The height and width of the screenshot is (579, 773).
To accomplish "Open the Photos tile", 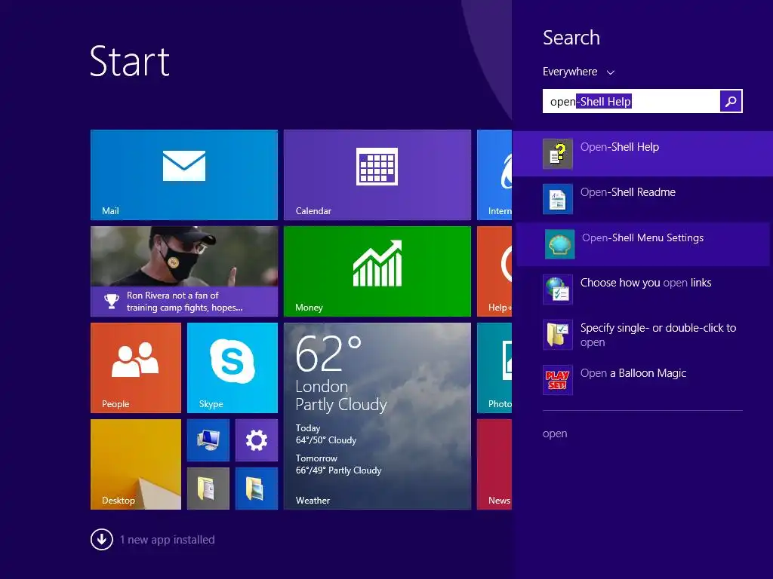I will [x=494, y=368].
